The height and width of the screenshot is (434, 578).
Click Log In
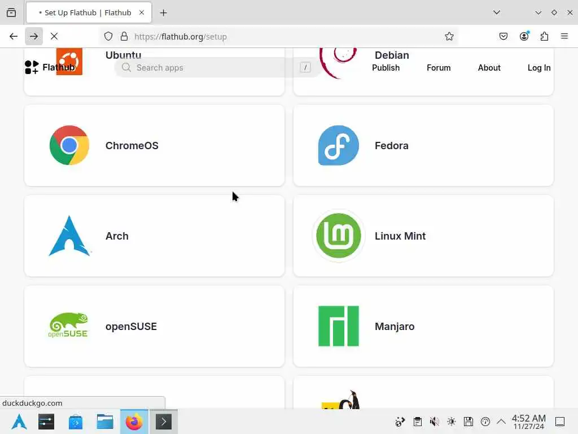539,68
